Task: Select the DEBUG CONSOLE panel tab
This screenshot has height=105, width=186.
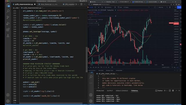Action: click(x=122, y=91)
